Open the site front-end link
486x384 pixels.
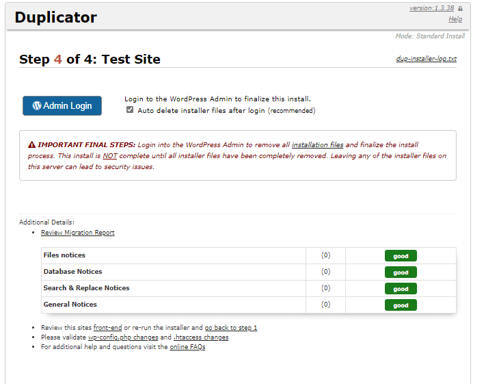(x=107, y=327)
